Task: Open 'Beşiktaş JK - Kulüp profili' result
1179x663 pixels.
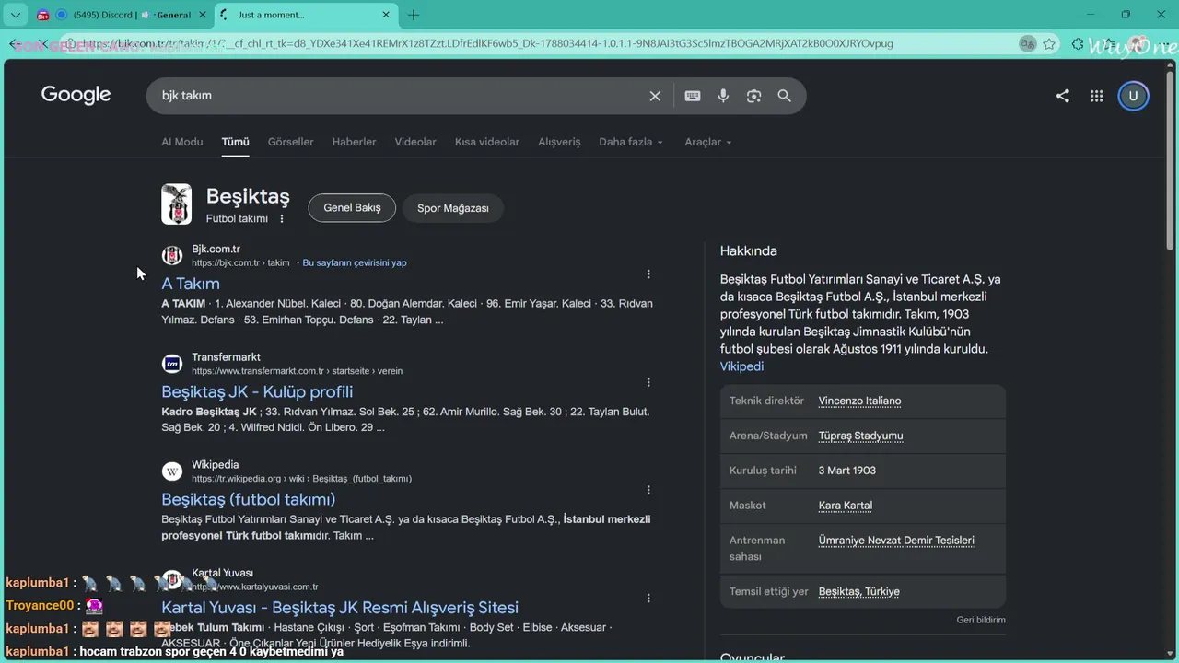Action: pyautogui.click(x=257, y=391)
